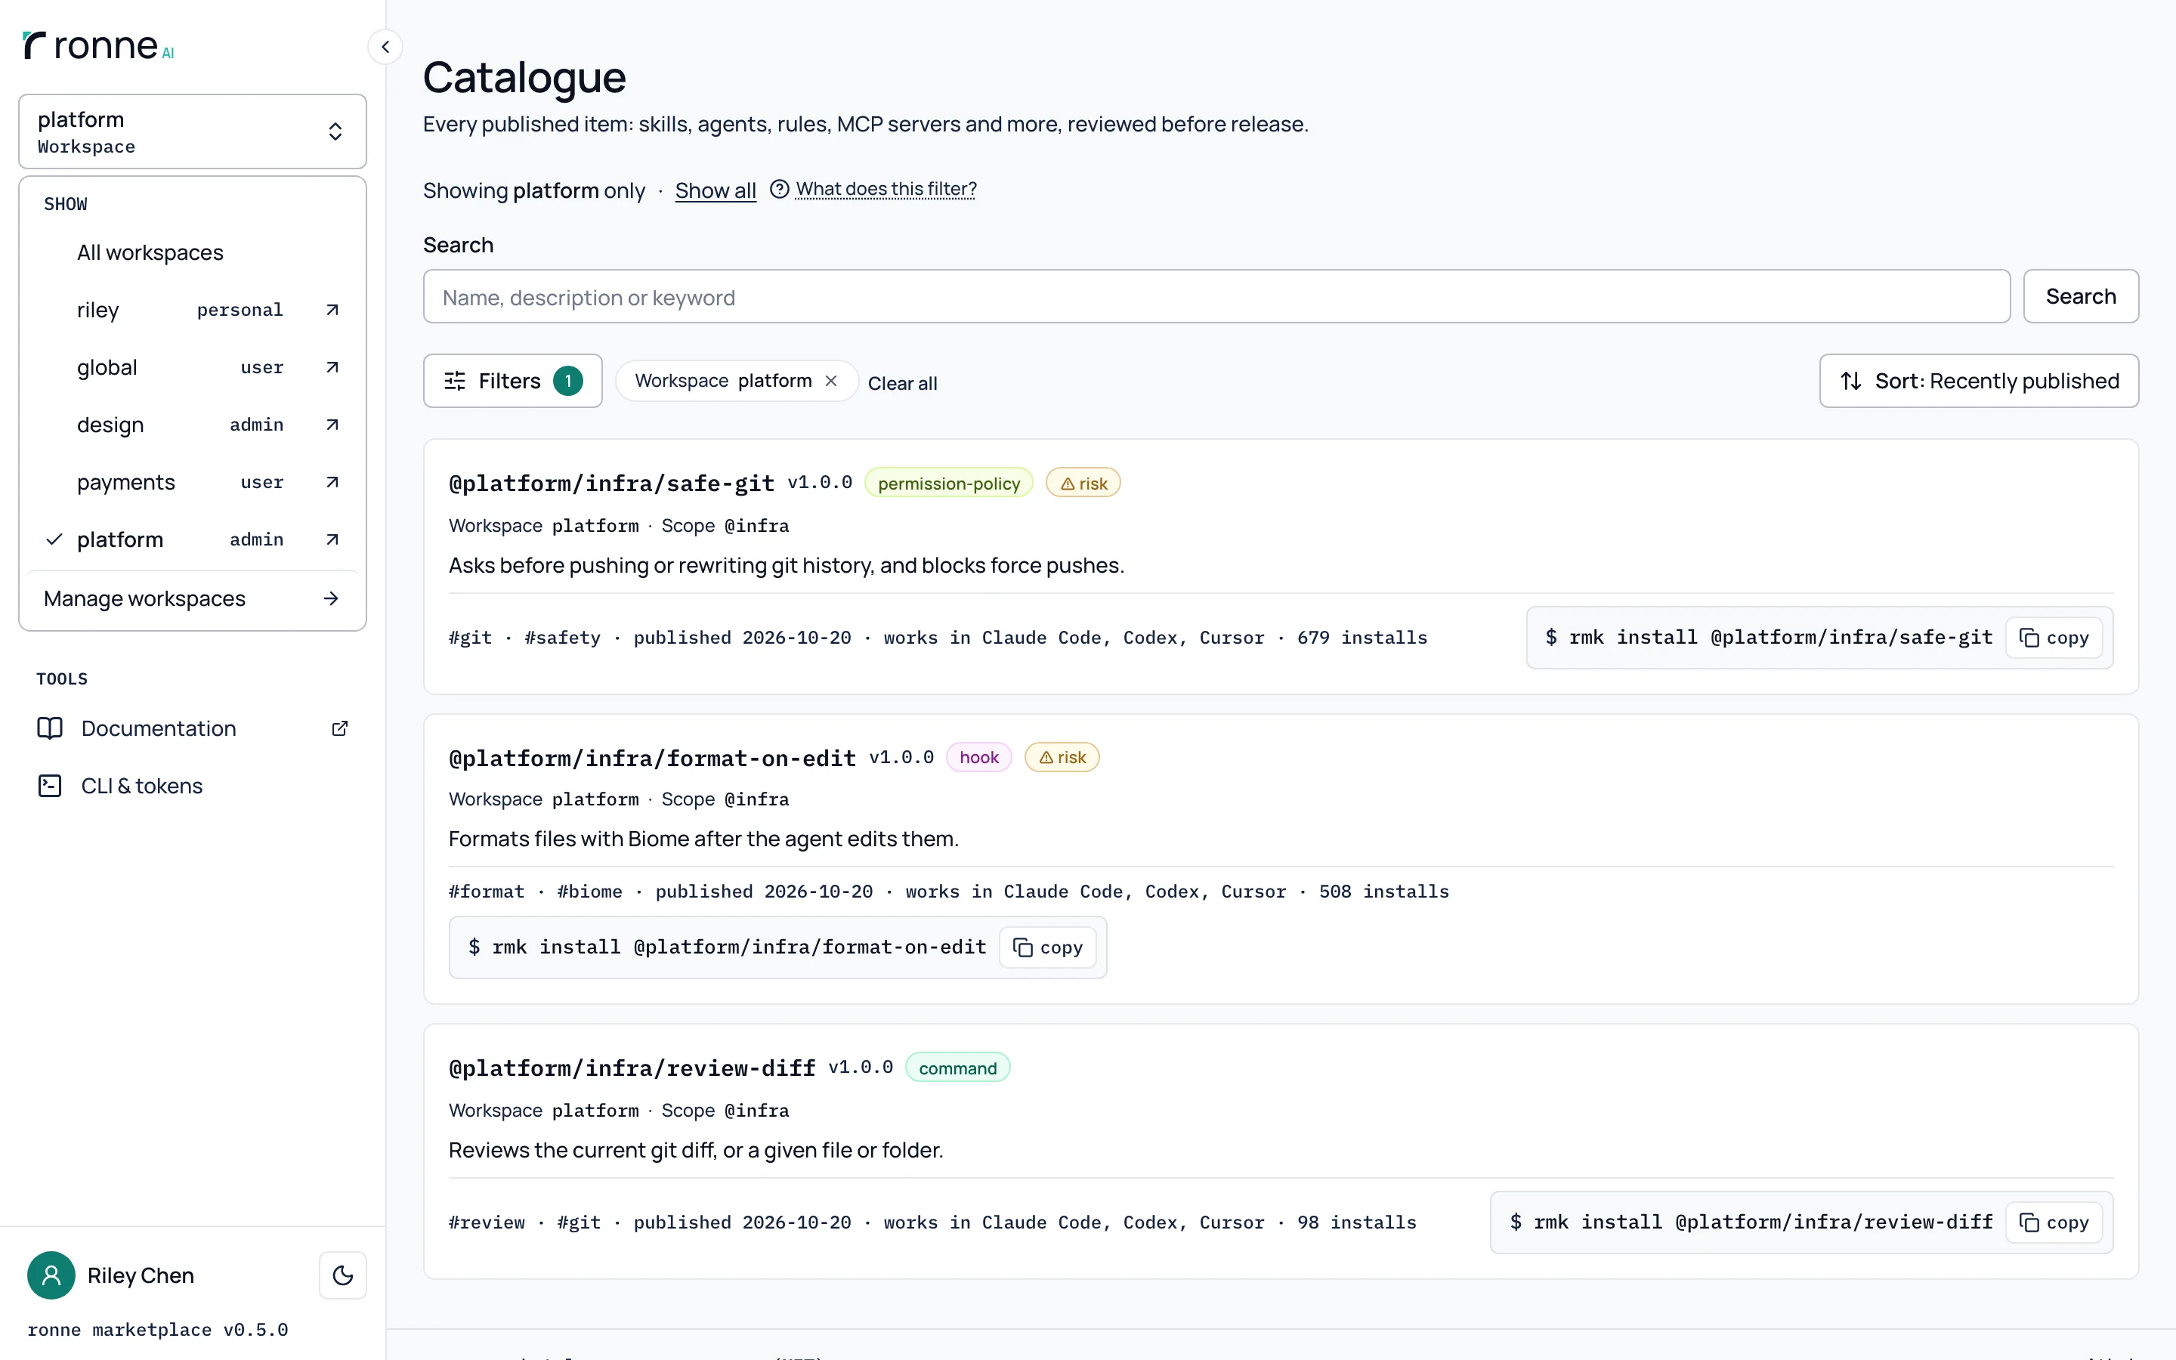Click the hook tag on format-on-edit
Image resolution: width=2176 pixels, height=1360 pixels.
tap(979, 757)
